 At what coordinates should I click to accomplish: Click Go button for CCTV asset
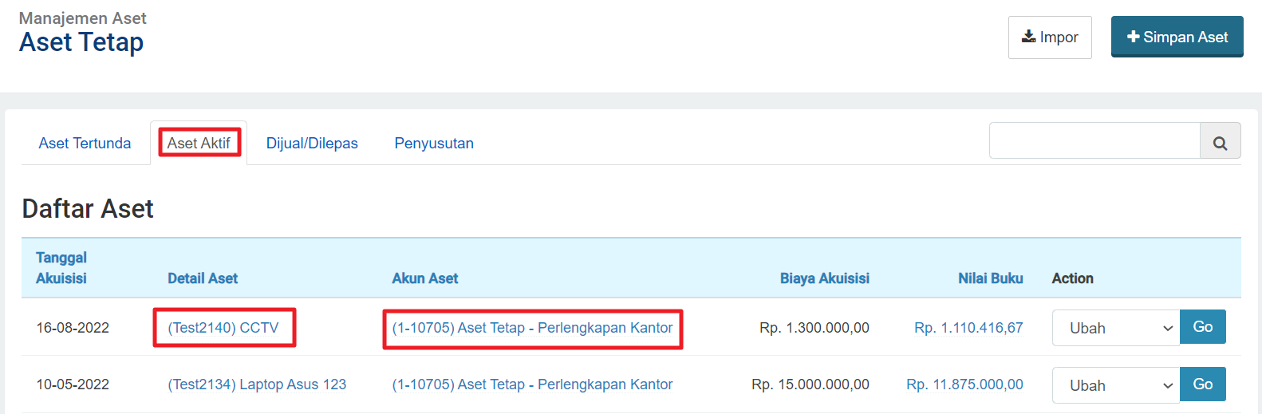tap(1203, 327)
